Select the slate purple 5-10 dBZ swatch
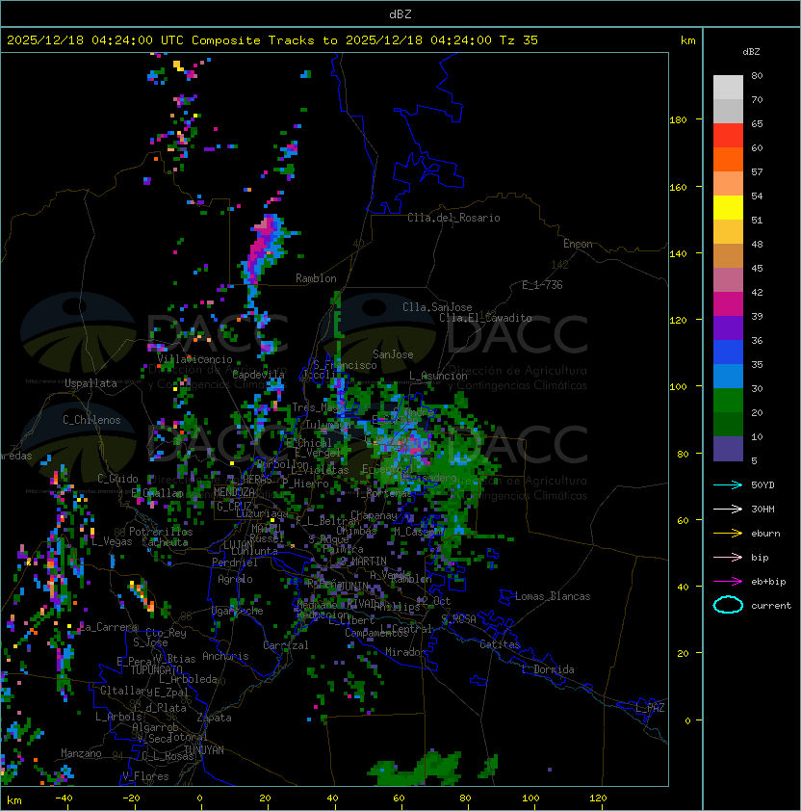Viewport: 801px width, 811px height. 728,449
